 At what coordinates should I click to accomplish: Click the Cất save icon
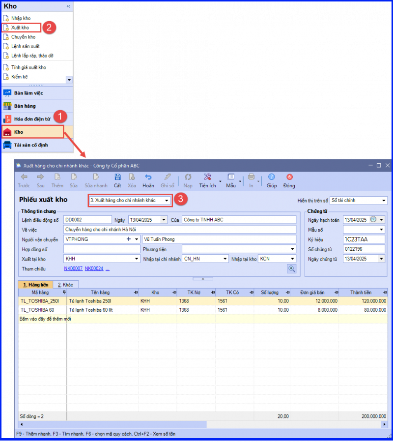click(117, 177)
